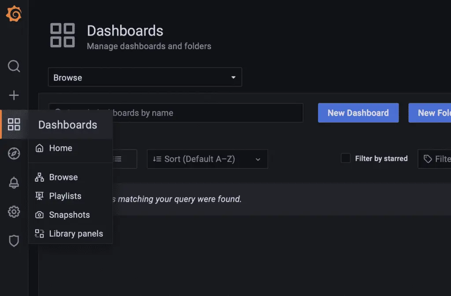Click the Grafana logo icon
The width and height of the screenshot is (451, 296).
[14, 15]
